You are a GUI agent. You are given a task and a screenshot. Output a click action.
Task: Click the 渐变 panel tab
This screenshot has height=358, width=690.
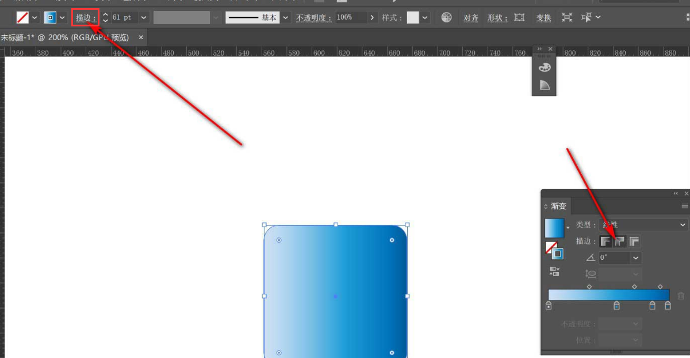coord(558,206)
